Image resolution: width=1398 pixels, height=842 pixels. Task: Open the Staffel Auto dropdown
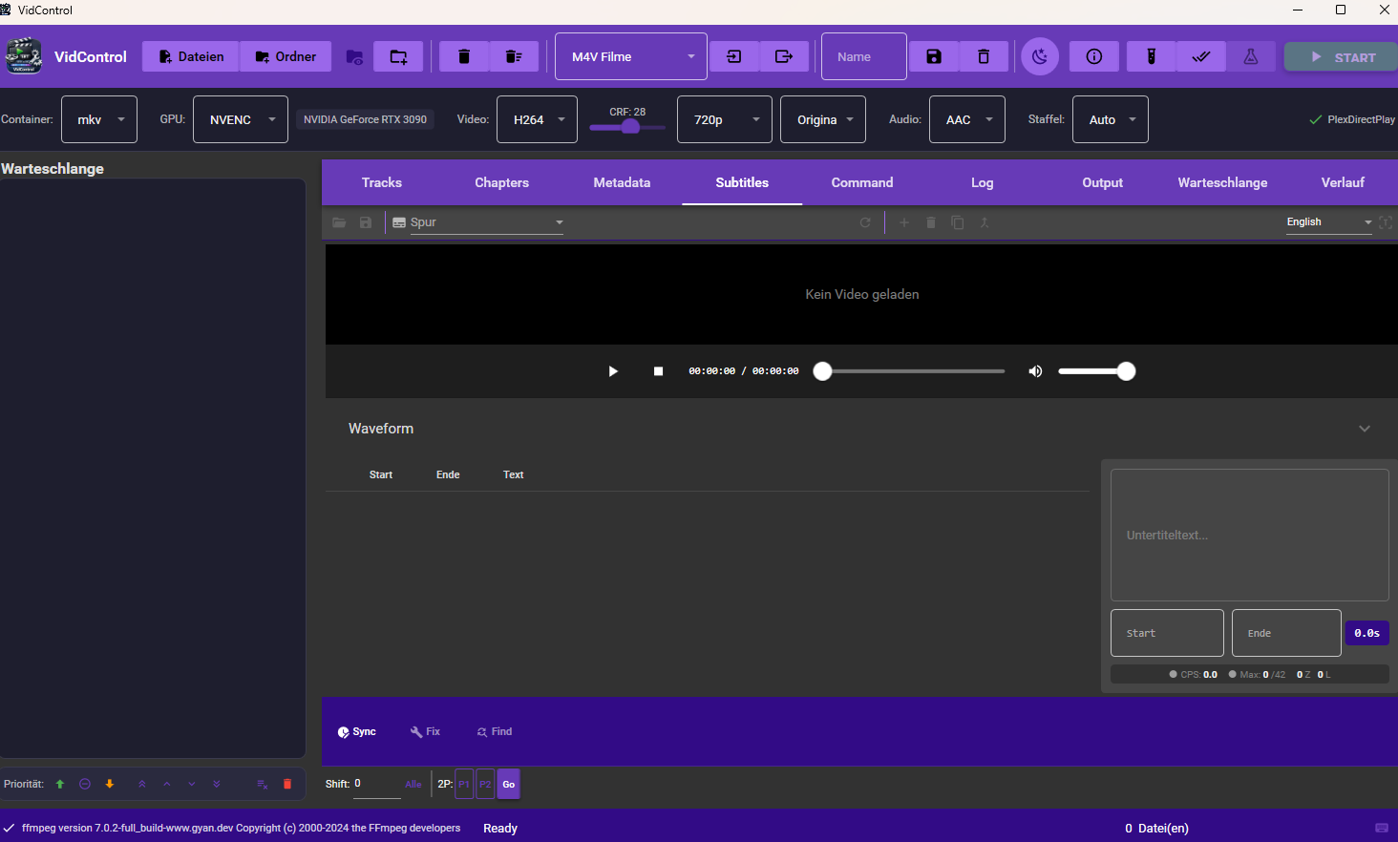click(x=1111, y=119)
